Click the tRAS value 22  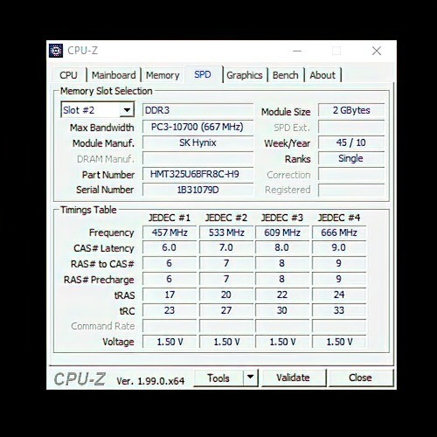[282, 295]
